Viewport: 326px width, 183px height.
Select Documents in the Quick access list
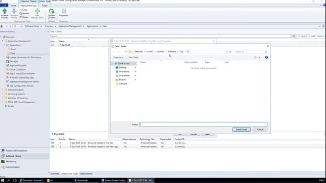pos(124,76)
